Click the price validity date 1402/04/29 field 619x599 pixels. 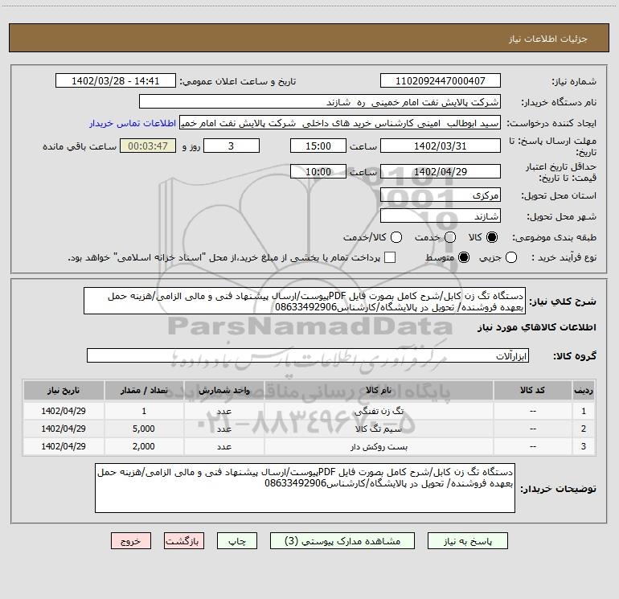(x=441, y=172)
